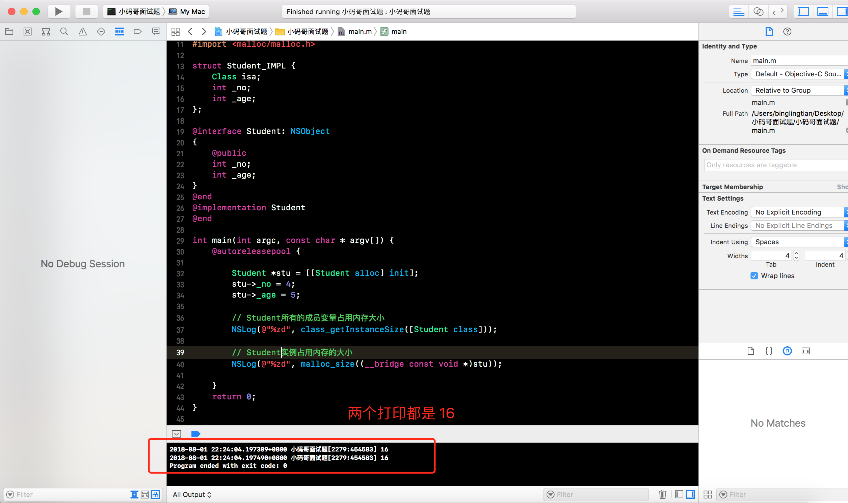848x503 pixels.
Task: Open the All Output selector
Action: 192,495
